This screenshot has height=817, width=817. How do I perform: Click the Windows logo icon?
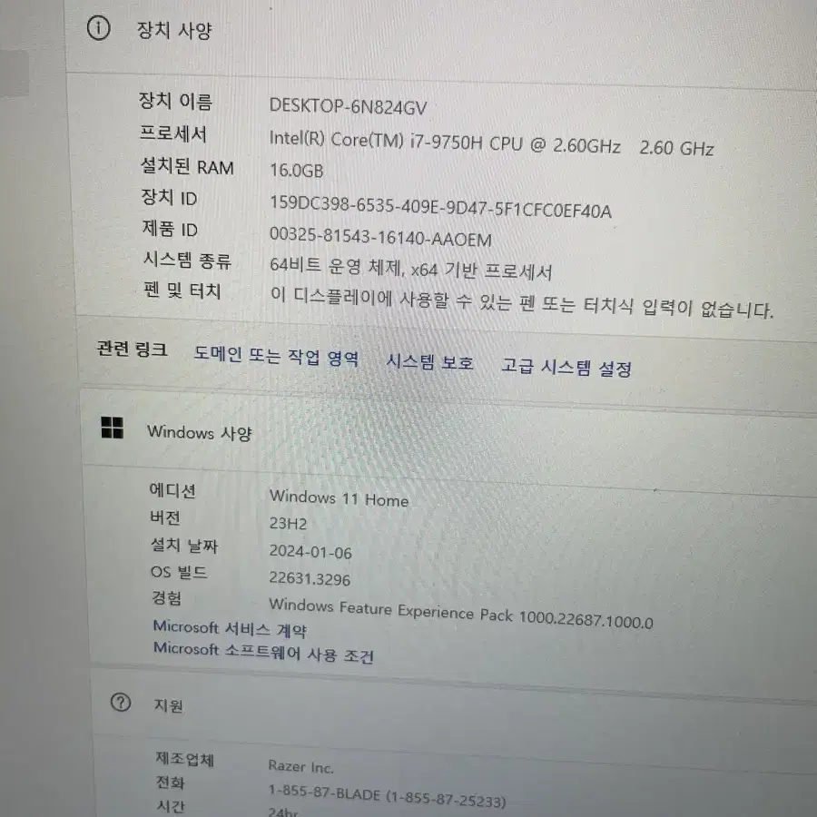point(112,428)
